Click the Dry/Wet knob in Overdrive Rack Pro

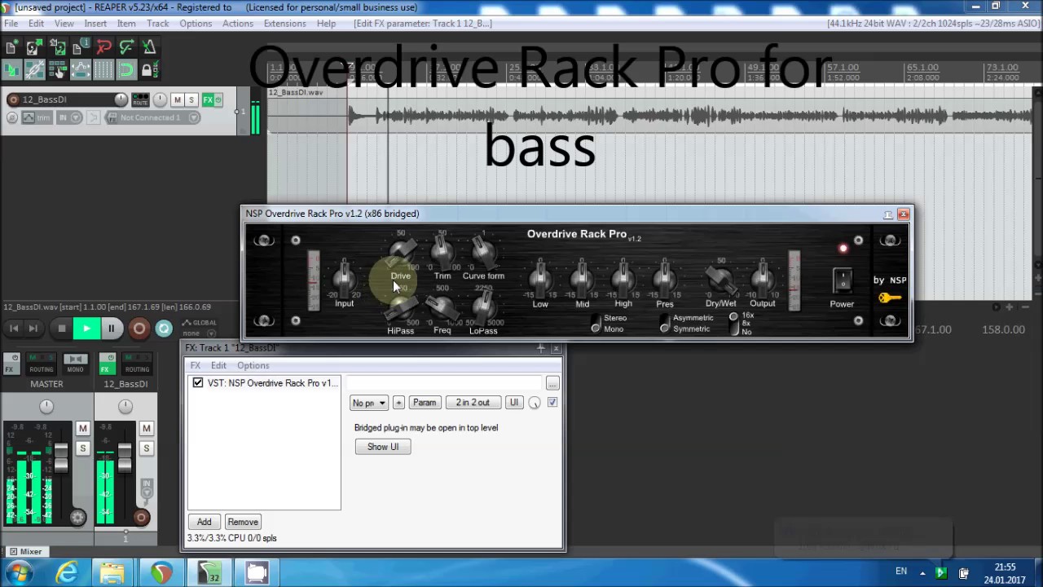point(720,280)
